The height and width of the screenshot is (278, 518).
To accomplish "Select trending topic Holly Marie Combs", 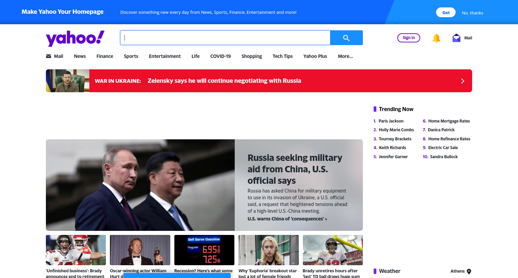I will point(396,130).
